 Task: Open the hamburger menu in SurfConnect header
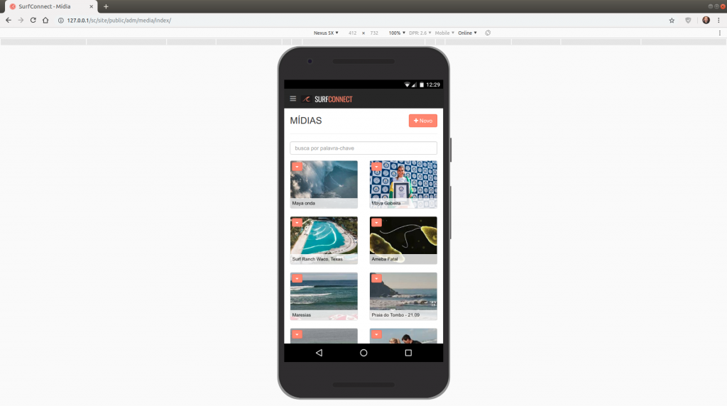point(293,99)
